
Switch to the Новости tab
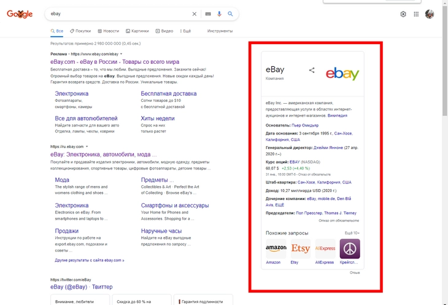click(108, 31)
